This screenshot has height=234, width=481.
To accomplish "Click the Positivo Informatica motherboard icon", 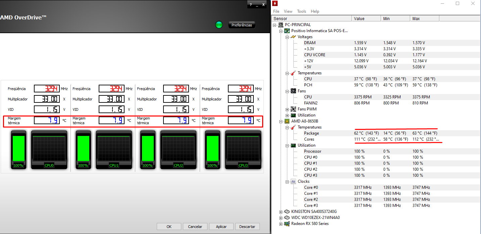I will 287,31.
